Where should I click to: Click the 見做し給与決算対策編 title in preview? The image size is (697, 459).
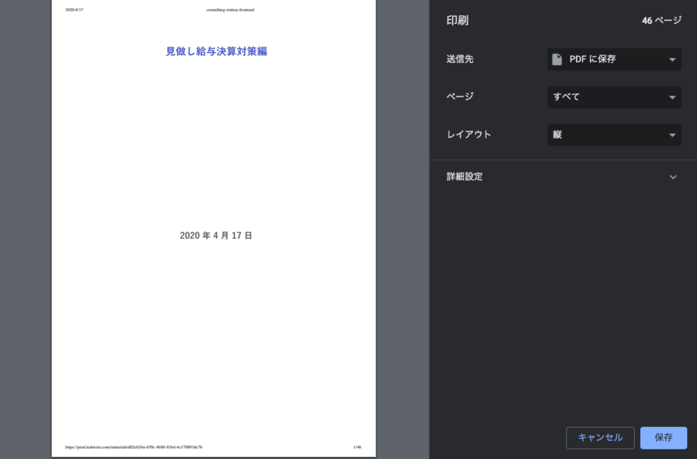click(x=216, y=51)
